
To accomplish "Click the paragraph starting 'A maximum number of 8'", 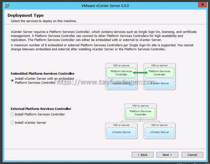I will pos(102,47).
